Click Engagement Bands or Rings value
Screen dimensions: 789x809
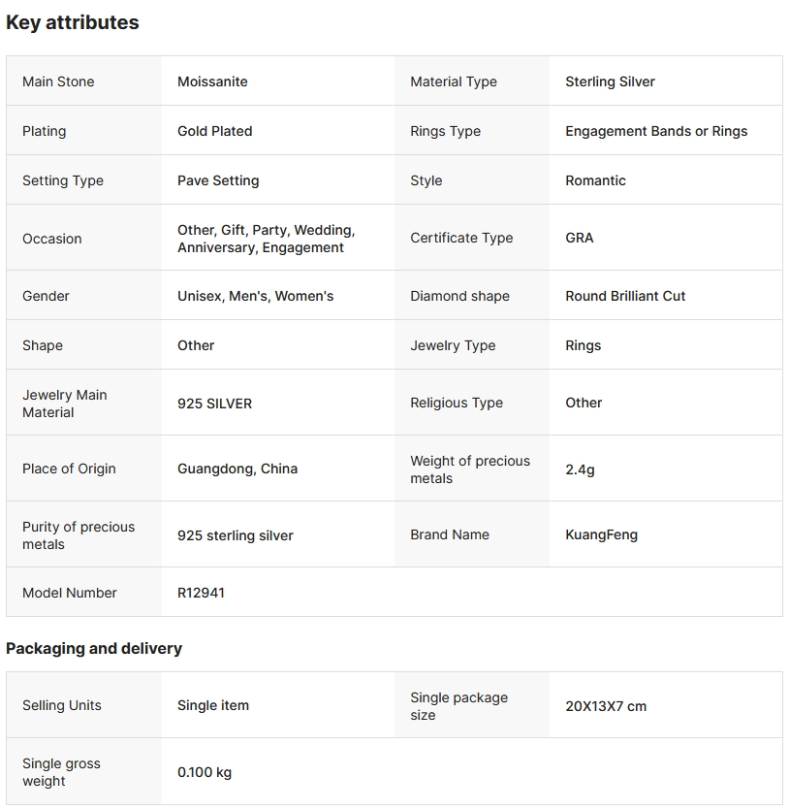pyautogui.click(x=656, y=131)
